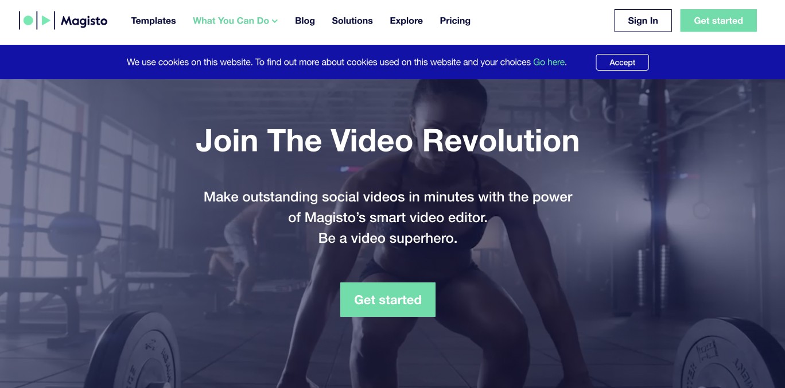
Task: Click the hero Get started button
Action: tap(388, 300)
